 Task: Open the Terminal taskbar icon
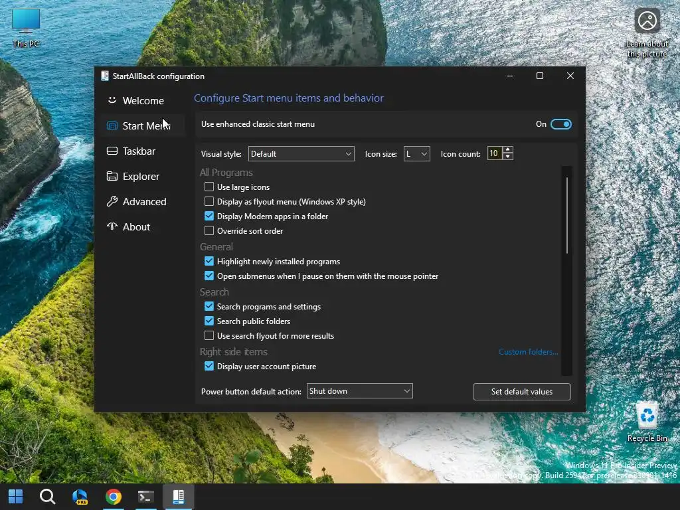pyautogui.click(x=146, y=497)
